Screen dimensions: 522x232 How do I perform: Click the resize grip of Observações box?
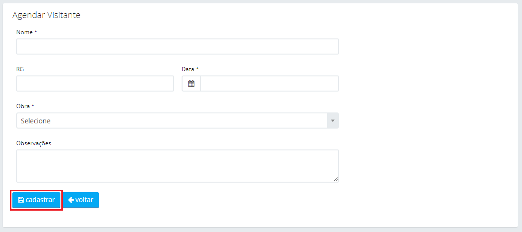coord(336,179)
